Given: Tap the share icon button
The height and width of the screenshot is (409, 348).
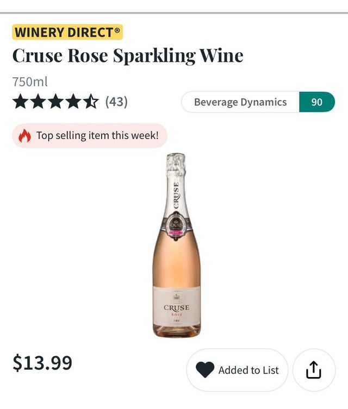Looking at the screenshot, I should (x=314, y=370).
